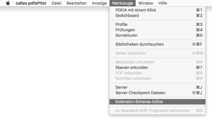Click the disabled PDF erkunden entry

point(157,73)
